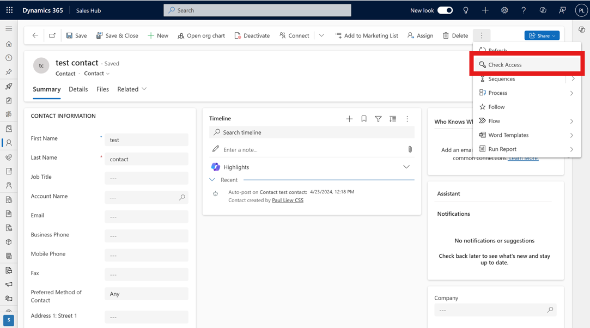Collapse the Highlights section in Timeline

click(406, 167)
